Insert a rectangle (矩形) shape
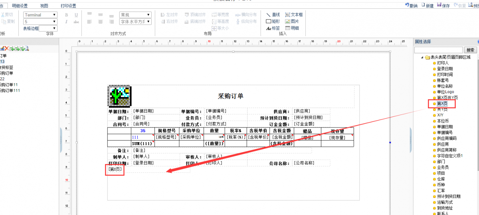The image size is (479, 215). coord(273,21)
